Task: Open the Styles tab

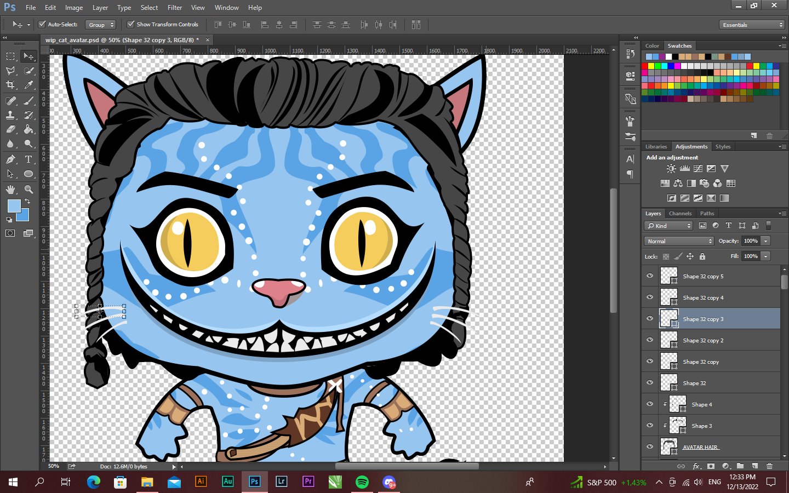Action: coord(723,147)
